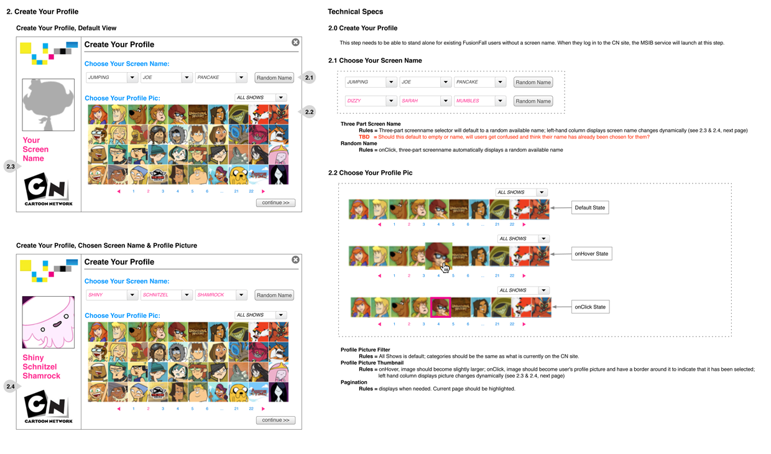The height and width of the screenshot is (454, 771).
Task: Go to page 4 under the onClick State row
Action: click(x=438, y=324)
